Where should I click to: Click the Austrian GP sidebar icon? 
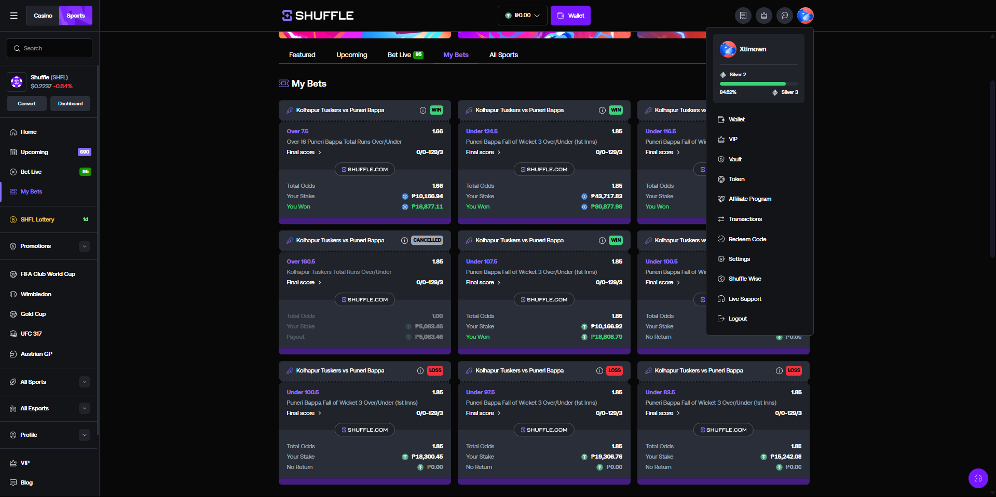point(13,354)
